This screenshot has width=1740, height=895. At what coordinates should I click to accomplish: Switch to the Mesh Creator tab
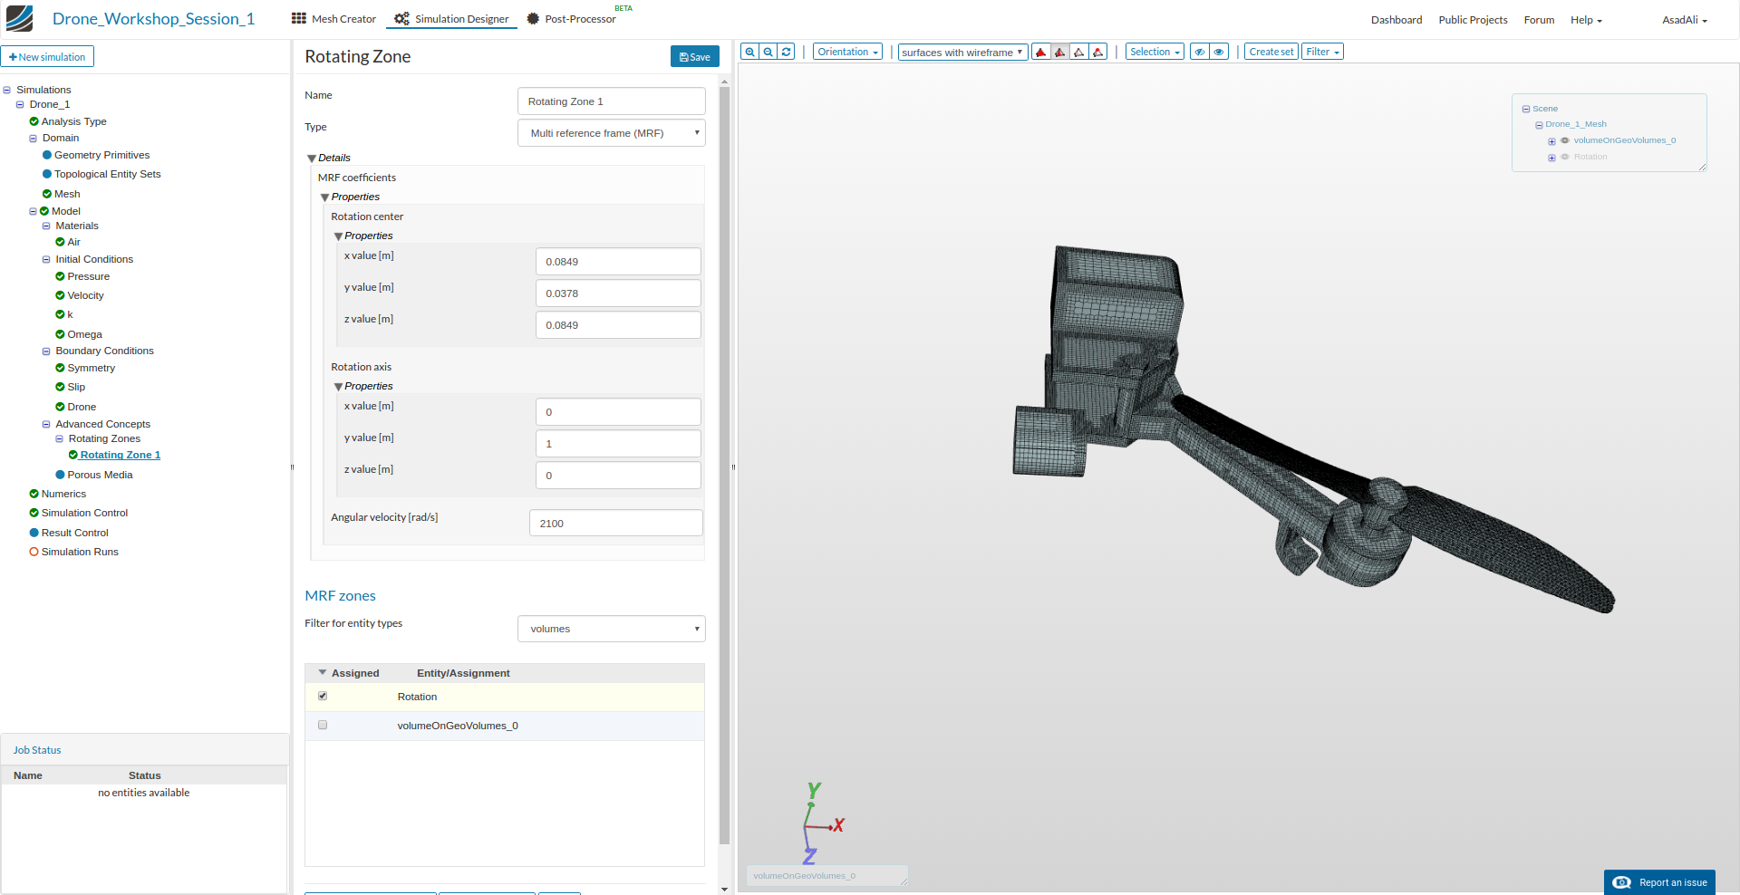[x=333, y=19]
